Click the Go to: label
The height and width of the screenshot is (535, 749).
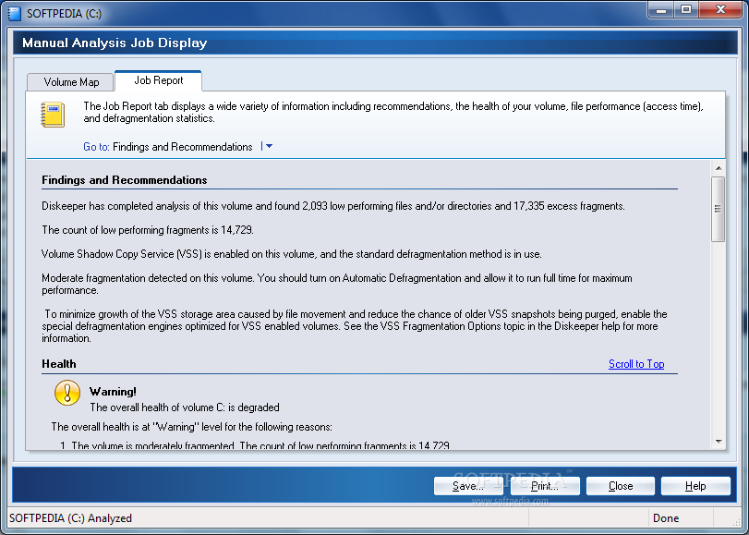tap(96, 147)
